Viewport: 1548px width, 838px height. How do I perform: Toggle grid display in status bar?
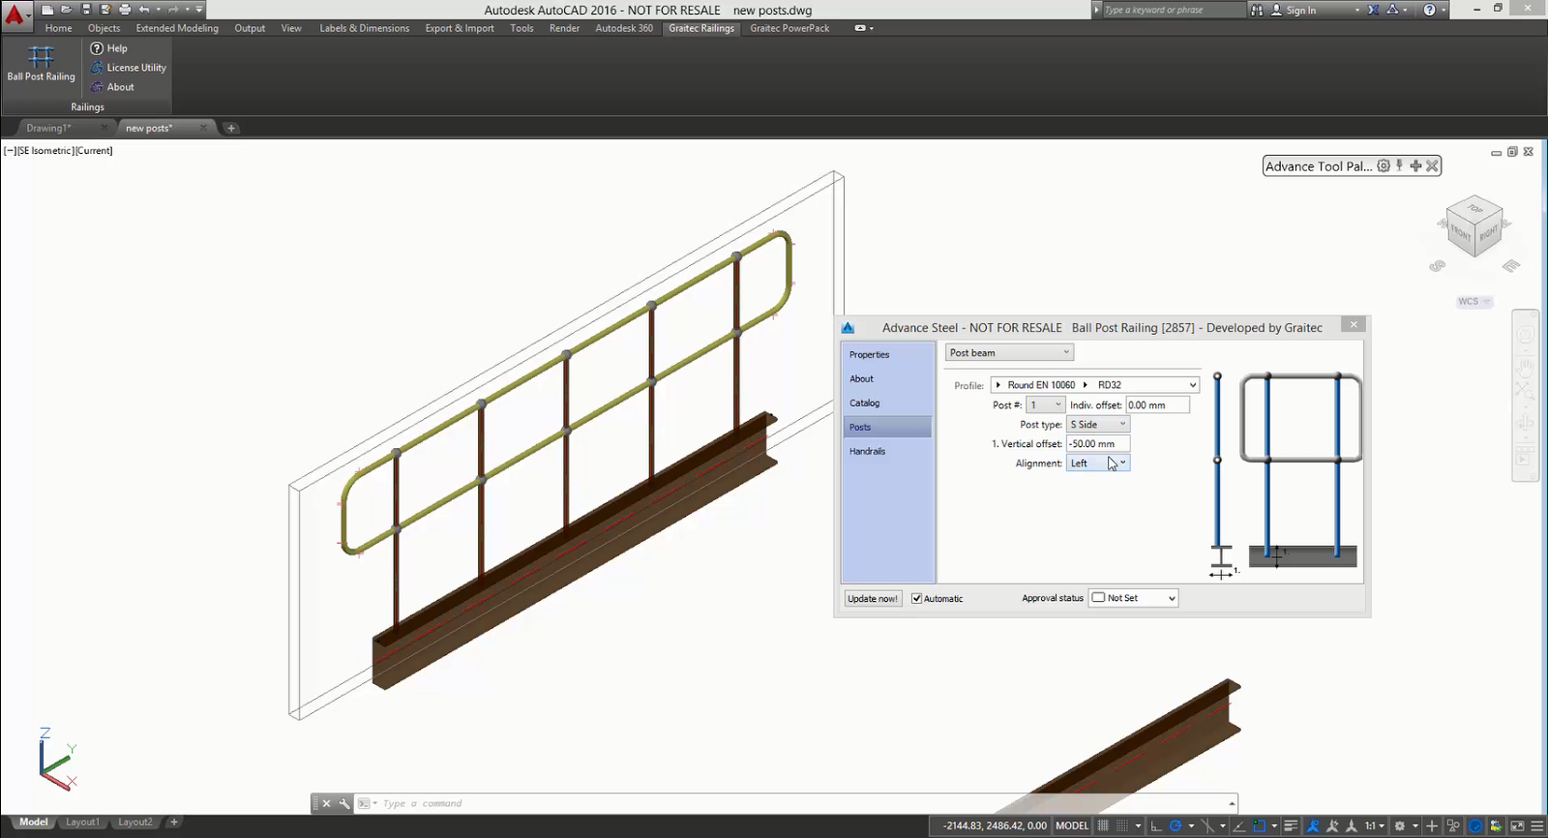1103,825
